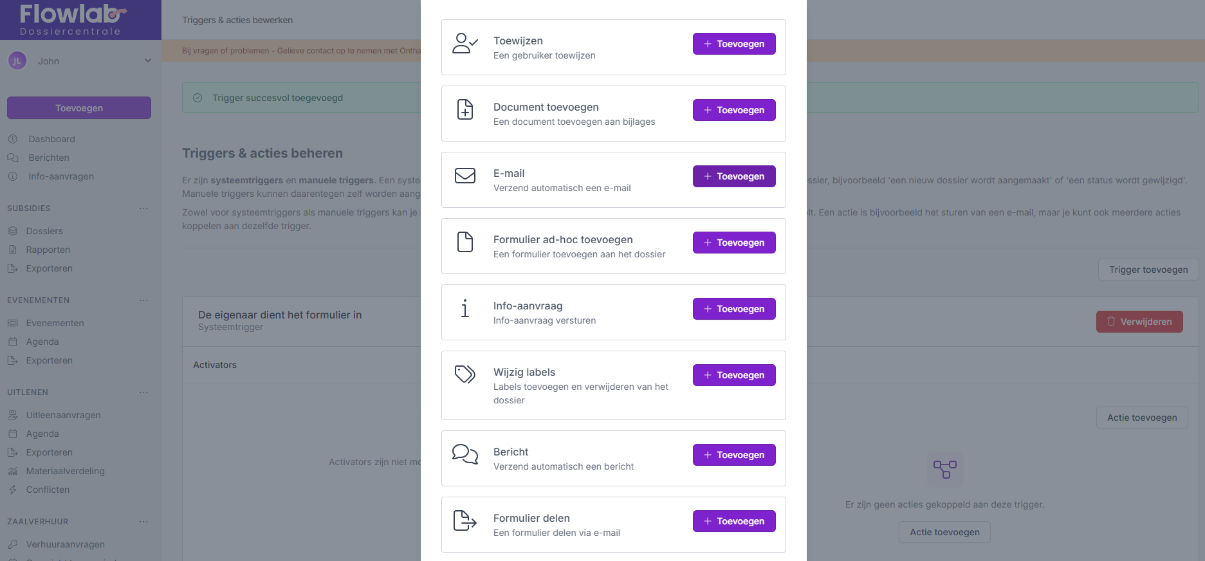This screenshot has height=561, width=1205.
Task: Open Materiaalverdeling in the sidebar
Action: tap(65, 471)
